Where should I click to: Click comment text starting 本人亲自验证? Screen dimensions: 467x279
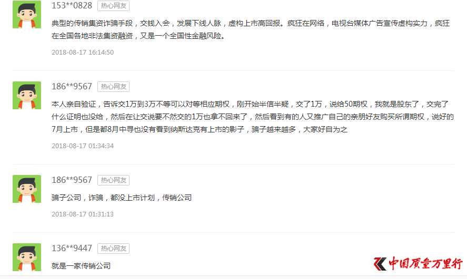[253, 117]
